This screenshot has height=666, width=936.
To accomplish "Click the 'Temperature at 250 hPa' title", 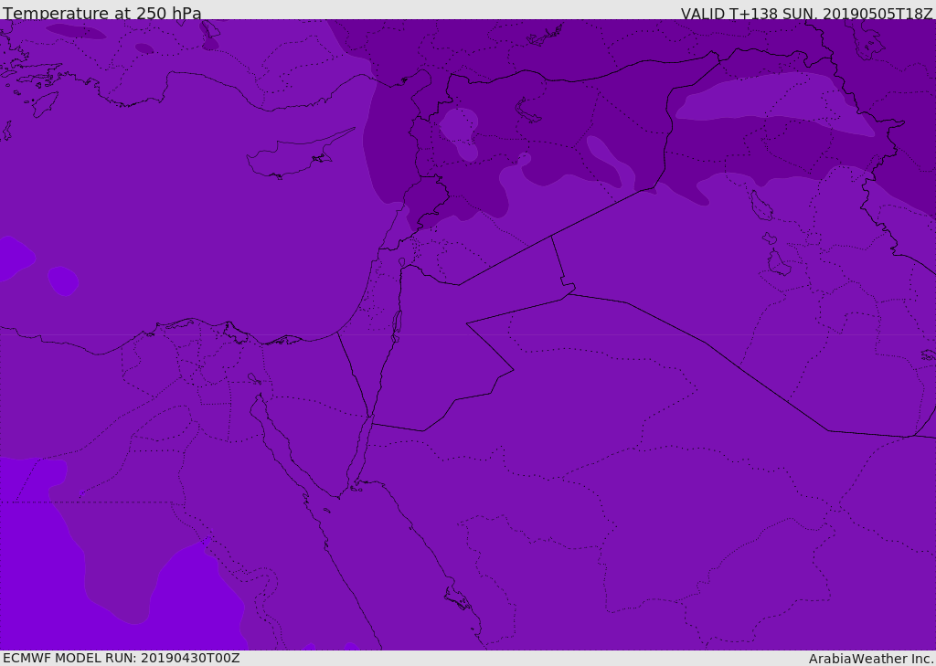I will point(102,14).
